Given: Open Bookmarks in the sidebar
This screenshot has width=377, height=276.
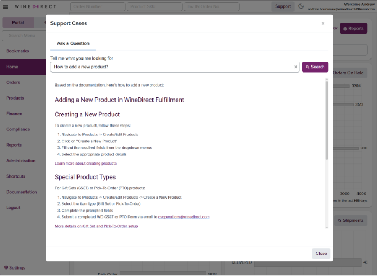Looking at the screenshot, I should pyautogui.click(x=17, y=51).
